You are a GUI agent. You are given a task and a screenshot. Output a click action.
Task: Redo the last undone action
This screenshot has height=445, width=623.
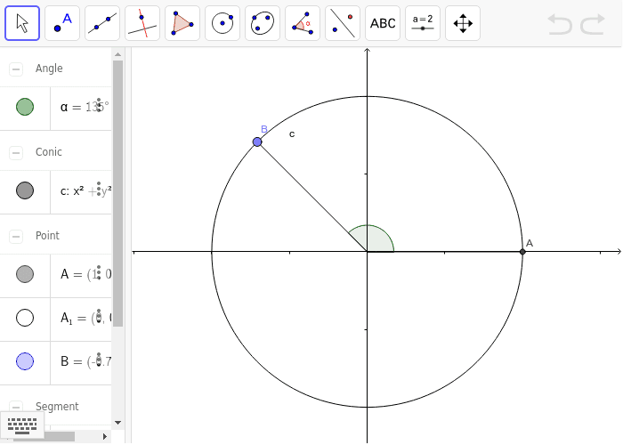593,24
